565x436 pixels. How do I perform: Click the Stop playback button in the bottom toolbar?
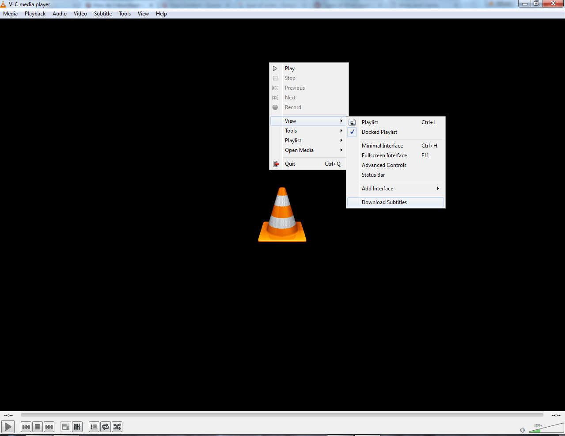click(x=38, y=427)
